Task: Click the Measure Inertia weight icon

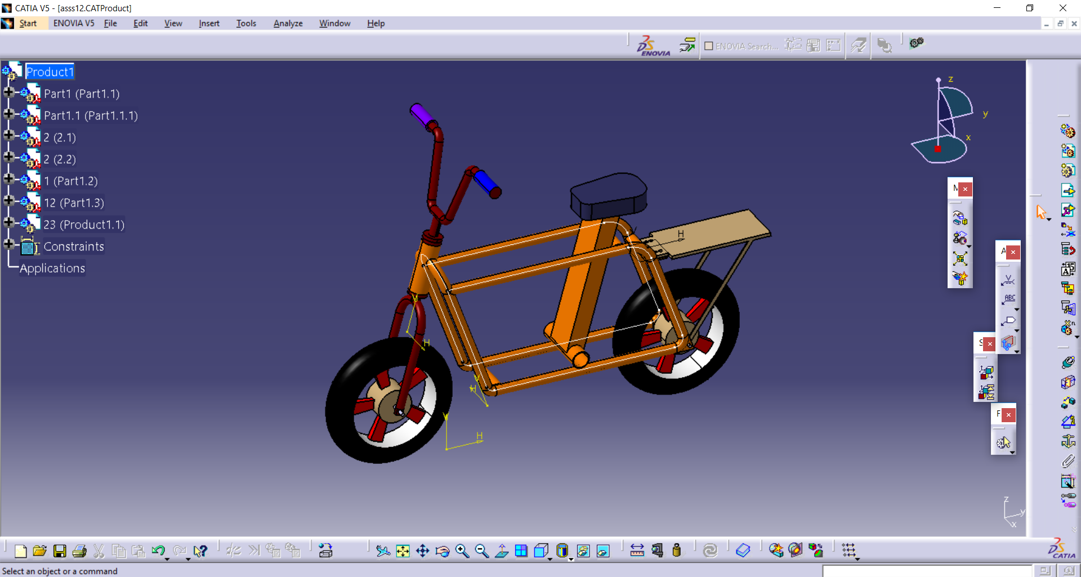Action: coord(676,551)
